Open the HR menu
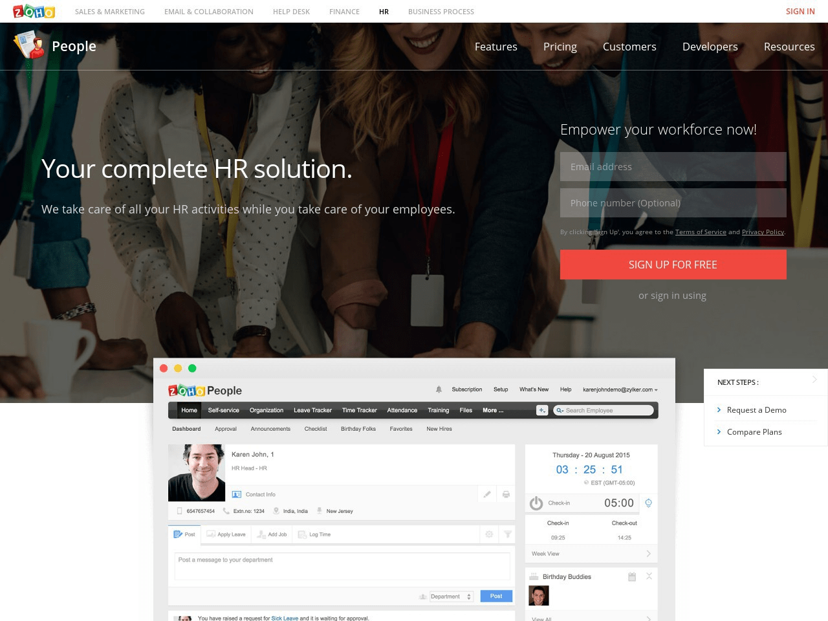Image resolution: width=828 pixels, height=621 pixels. (384, 12)
